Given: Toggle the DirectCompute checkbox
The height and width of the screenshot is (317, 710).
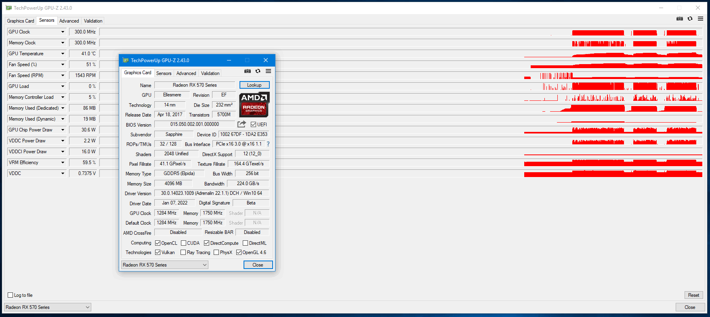Looking at the screenshot, I should (x=207, y=243).
